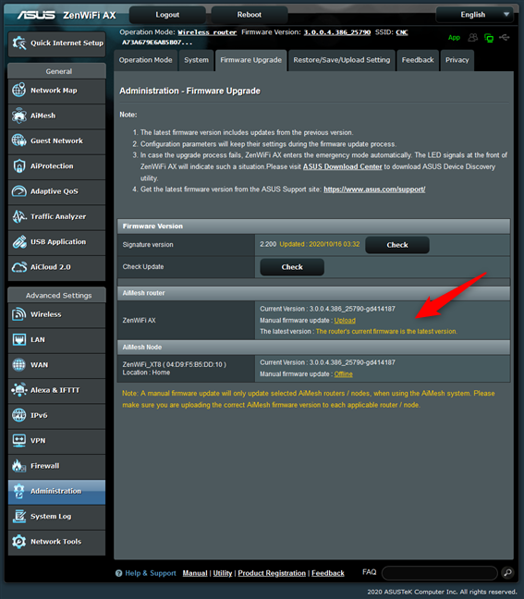Screen dimensions: 524x599
Task: Open the System Log icon
Action: [19, 516]
